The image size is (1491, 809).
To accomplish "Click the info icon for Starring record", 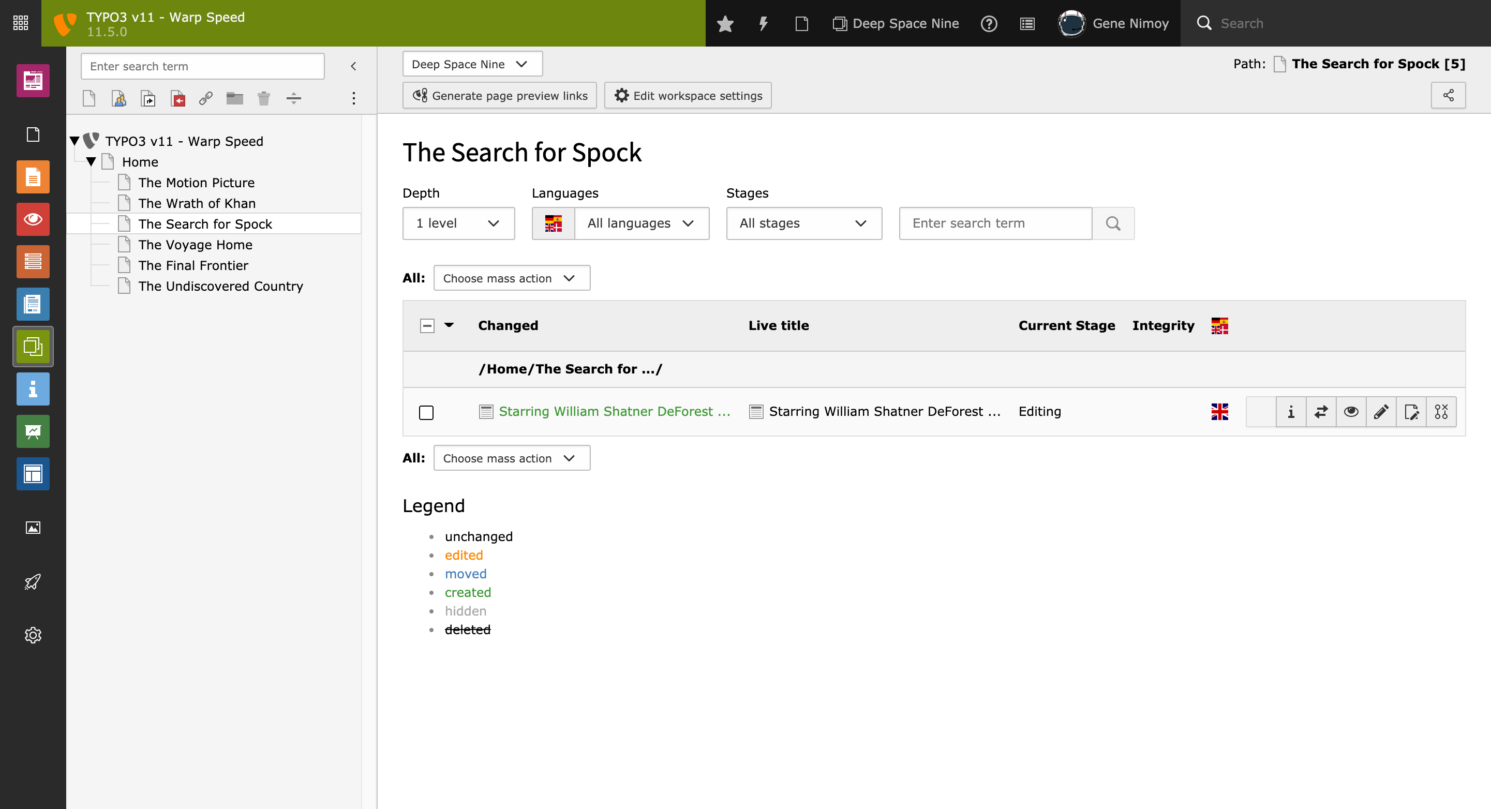I will coord(1291,411).
